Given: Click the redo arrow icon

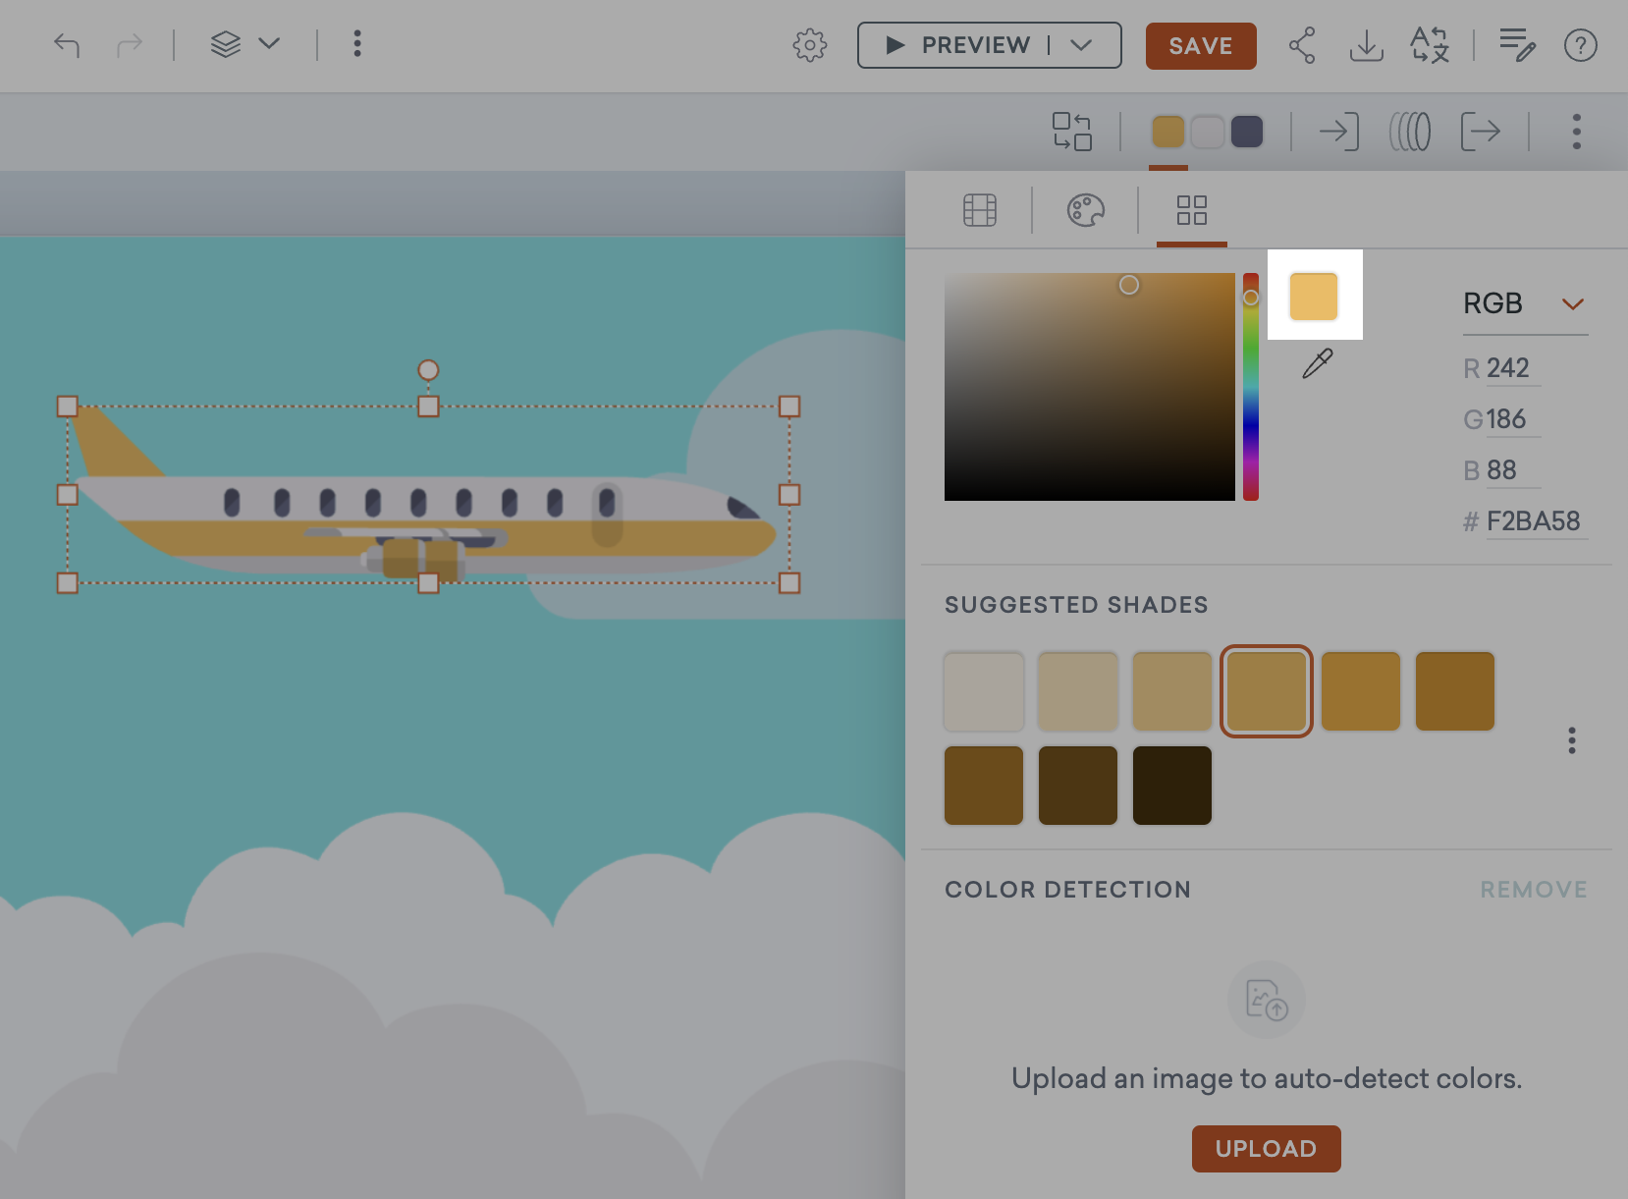Looking at the screenshot, I should click(x=130, y=45).
